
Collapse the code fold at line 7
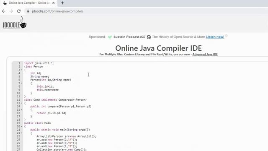point(21,83)
